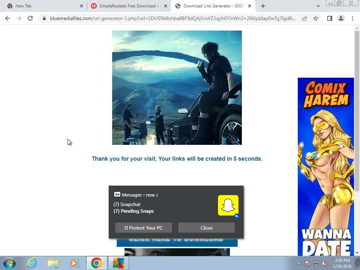360x270 pixels.
Task: Click the thumbnail image below download button
Action: point(177,252)
